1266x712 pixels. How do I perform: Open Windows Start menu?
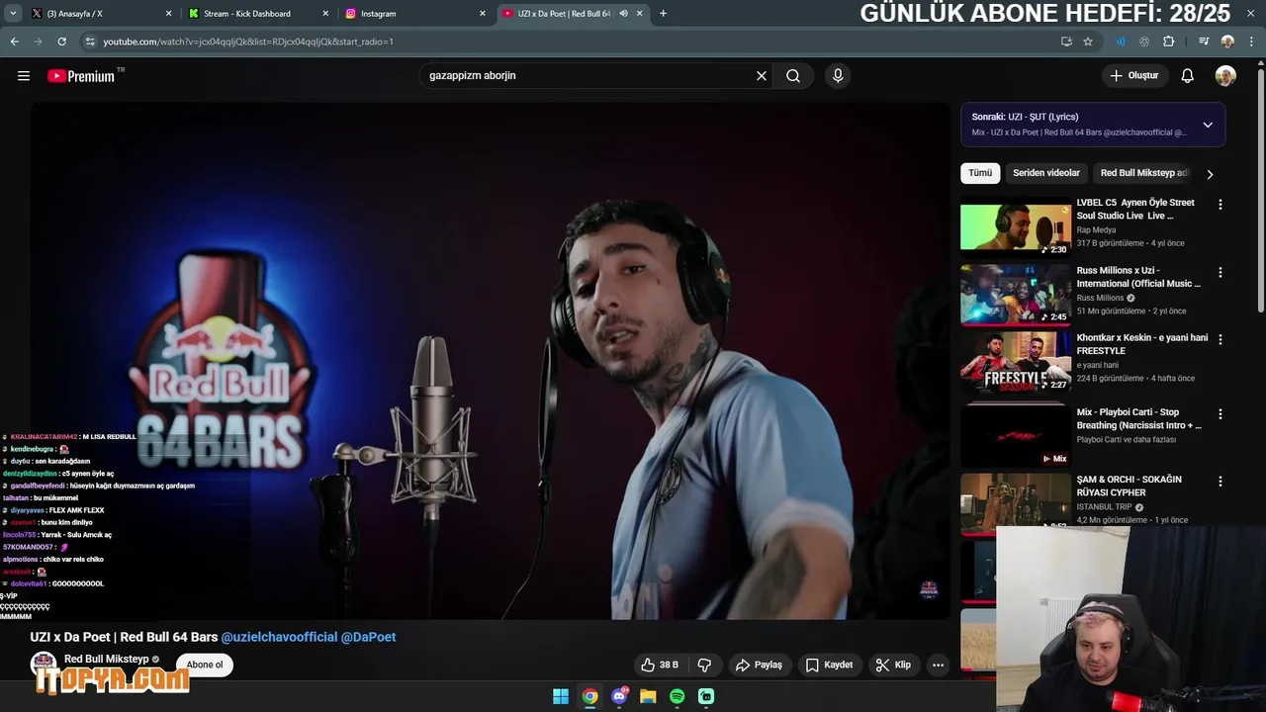(561, 696)
